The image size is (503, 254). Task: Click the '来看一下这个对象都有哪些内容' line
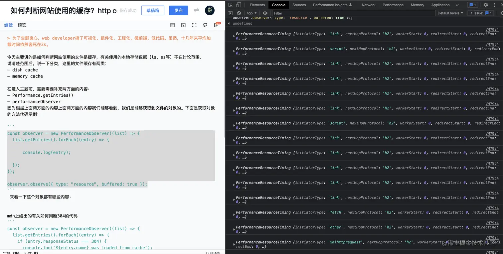(x=40, y=197)
